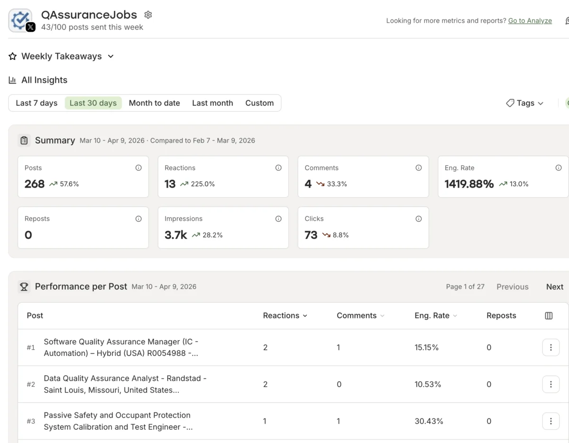The image size is (569, 443).
Task: Click the 30.43% engagement rate cell
Action: 429,421
